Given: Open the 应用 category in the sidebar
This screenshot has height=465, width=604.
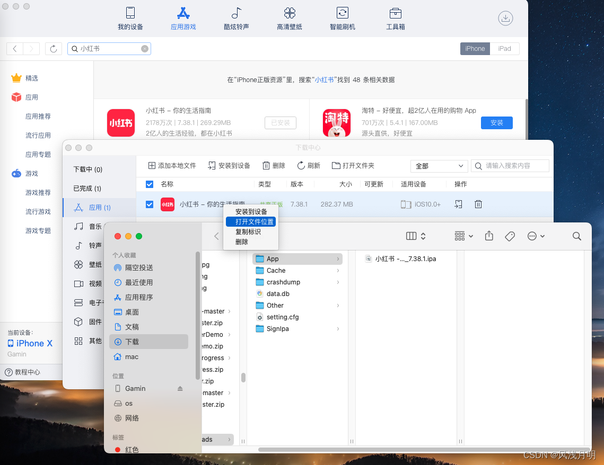Looking at the screenshot, I should pyautogui.click(x=25, y=97).
